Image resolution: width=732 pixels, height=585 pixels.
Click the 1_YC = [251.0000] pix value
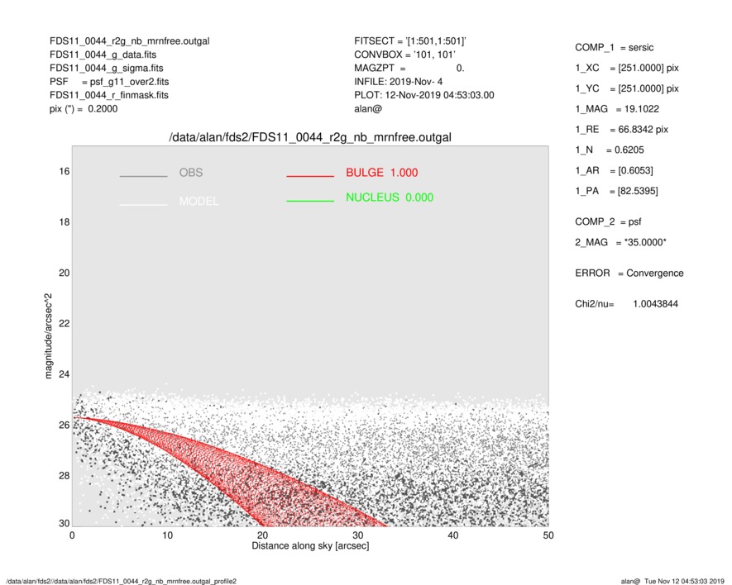[627, 88]
